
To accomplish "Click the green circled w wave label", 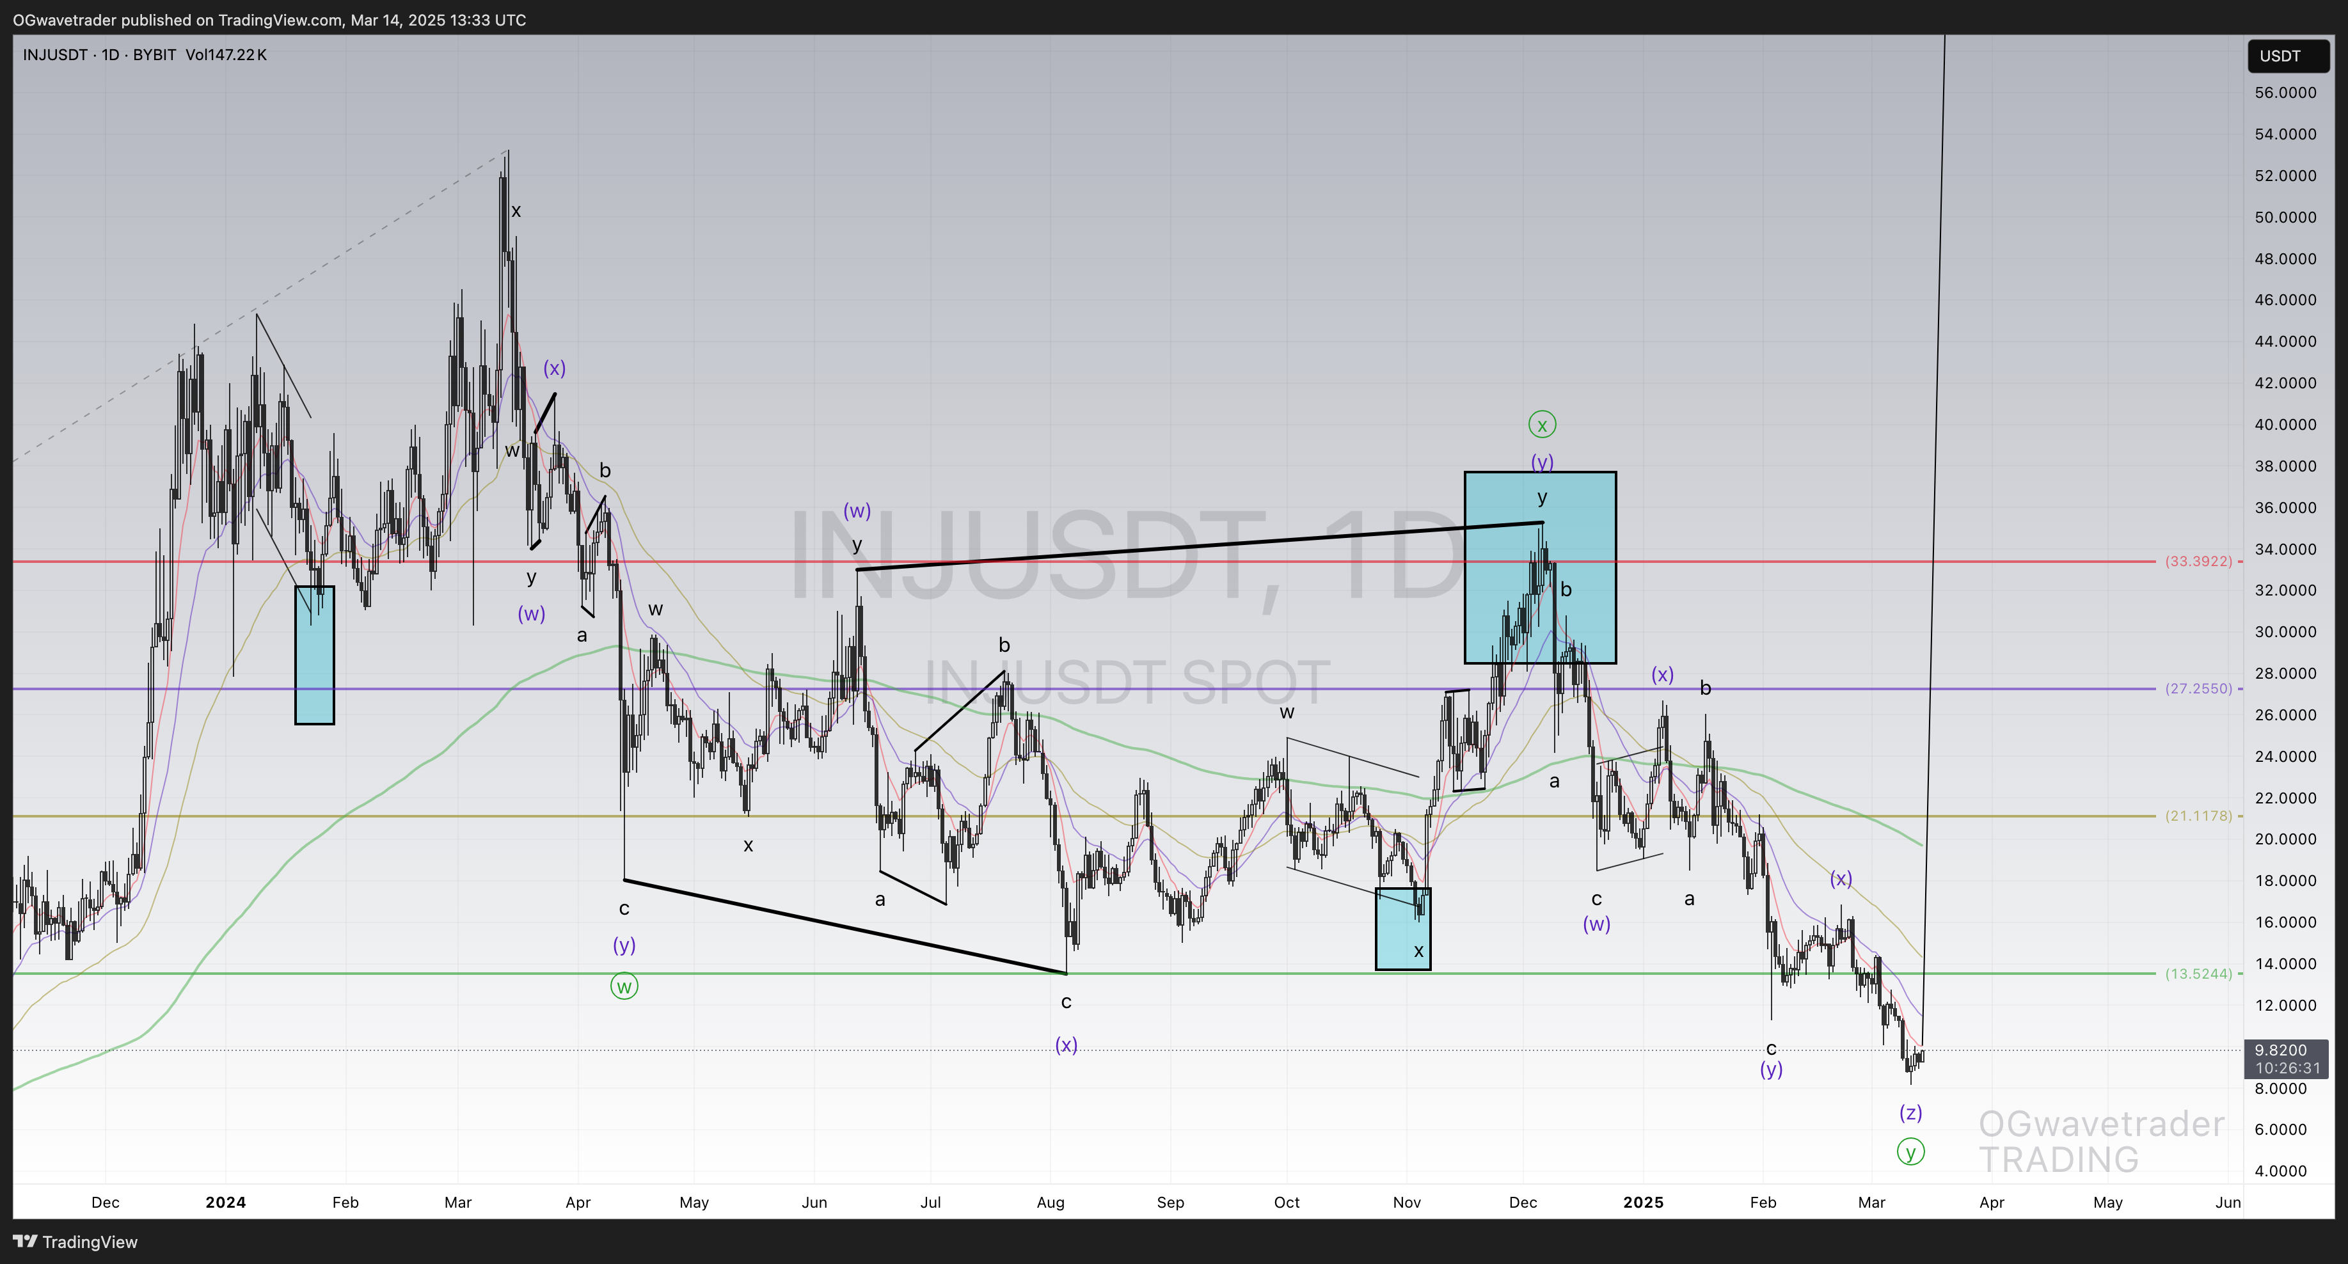I will click(624, 986).
